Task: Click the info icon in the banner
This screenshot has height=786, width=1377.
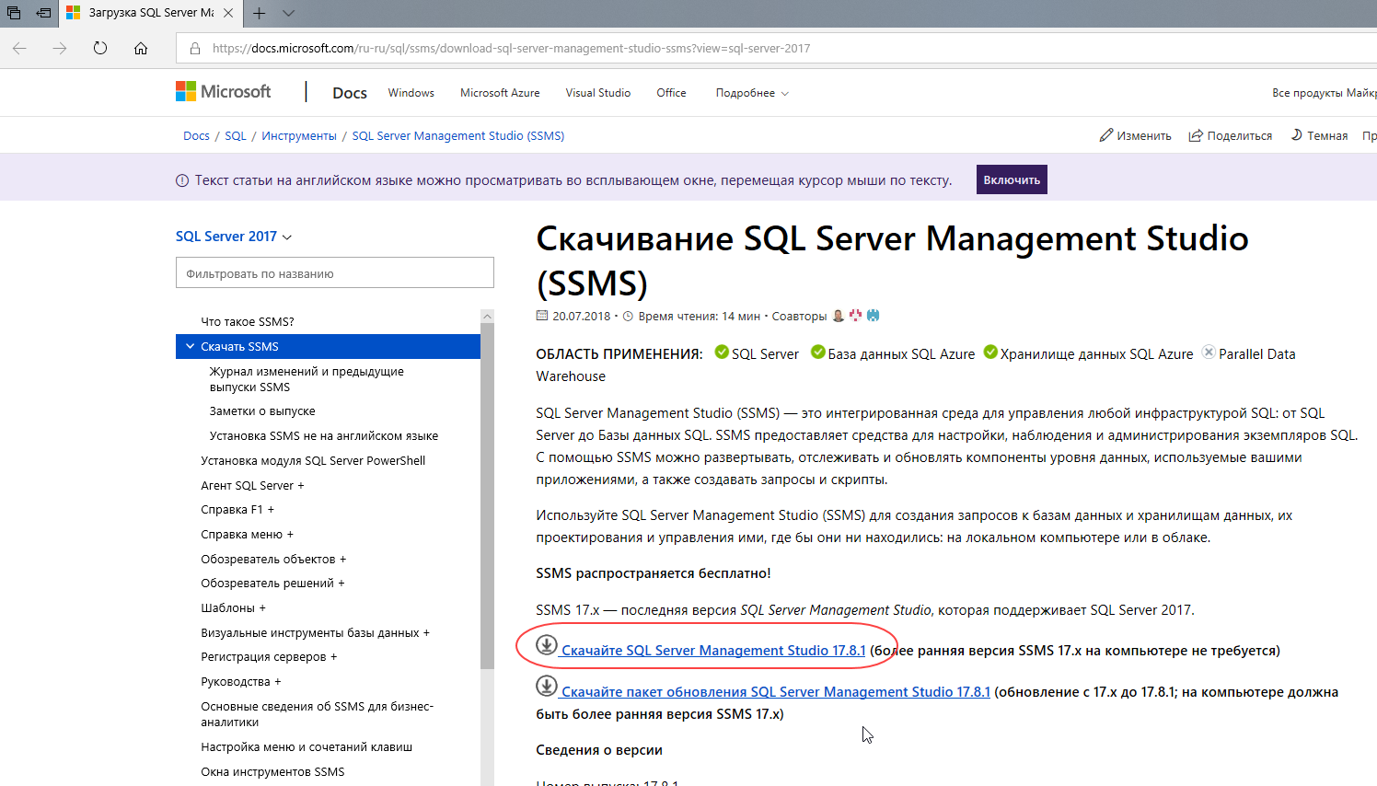Action: [x=182, y=180]
